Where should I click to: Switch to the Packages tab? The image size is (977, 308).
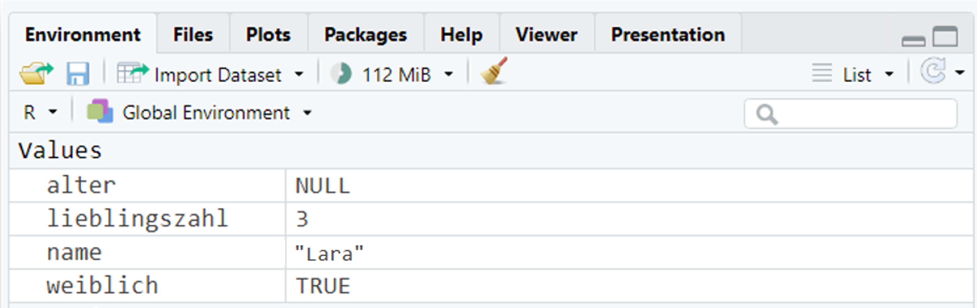[x=365, y=34]
